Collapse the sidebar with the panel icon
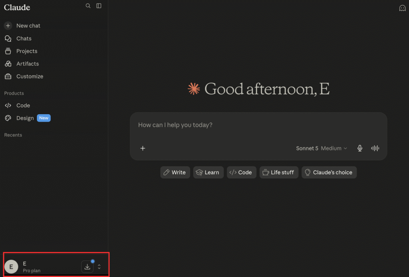The width and height of the screenshot is (409, 277). pyautogui.click(x=99, y=6)
